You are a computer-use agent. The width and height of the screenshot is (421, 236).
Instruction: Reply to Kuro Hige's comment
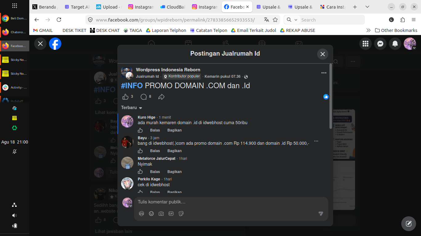[x=155, y=130]
